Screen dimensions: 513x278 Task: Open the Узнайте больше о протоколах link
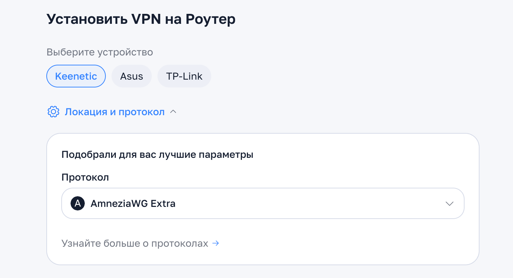click(x=140, y=244)
